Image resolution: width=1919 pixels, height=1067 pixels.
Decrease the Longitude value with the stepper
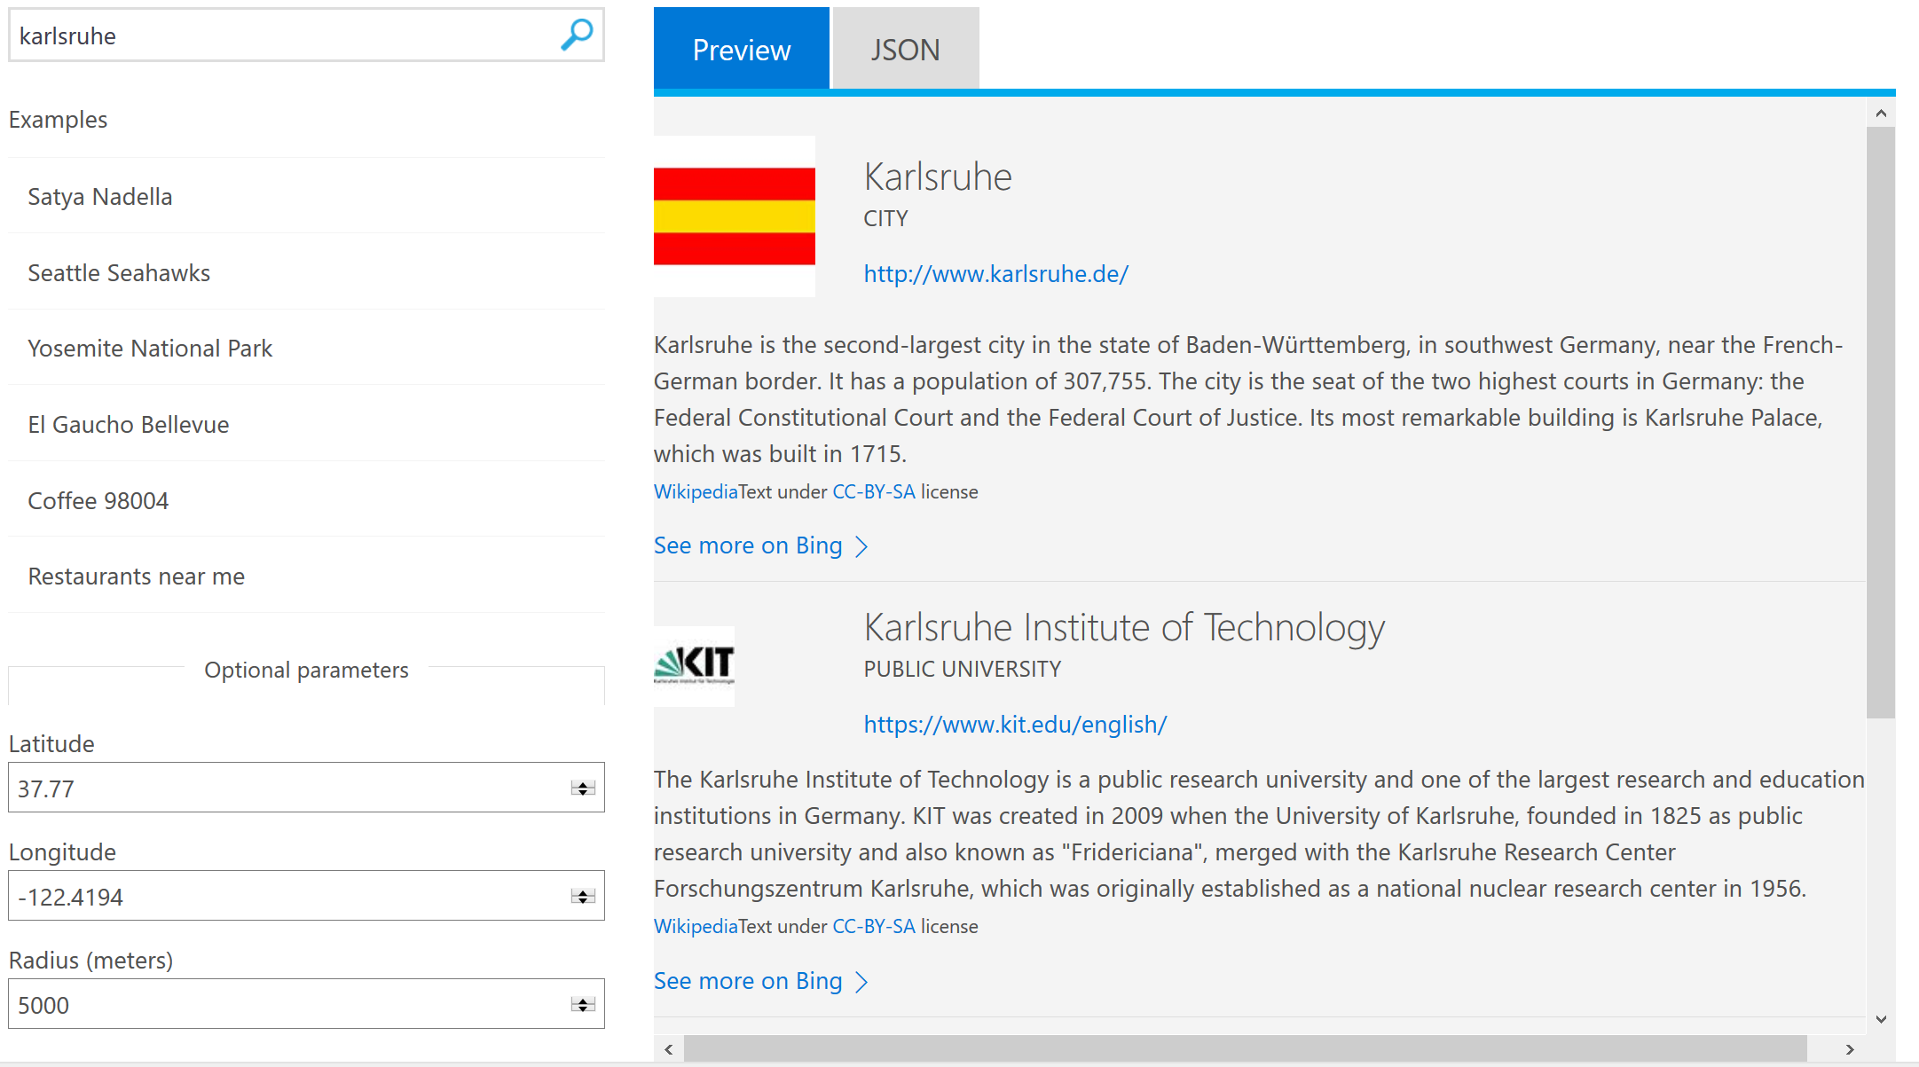click(582, 901)
